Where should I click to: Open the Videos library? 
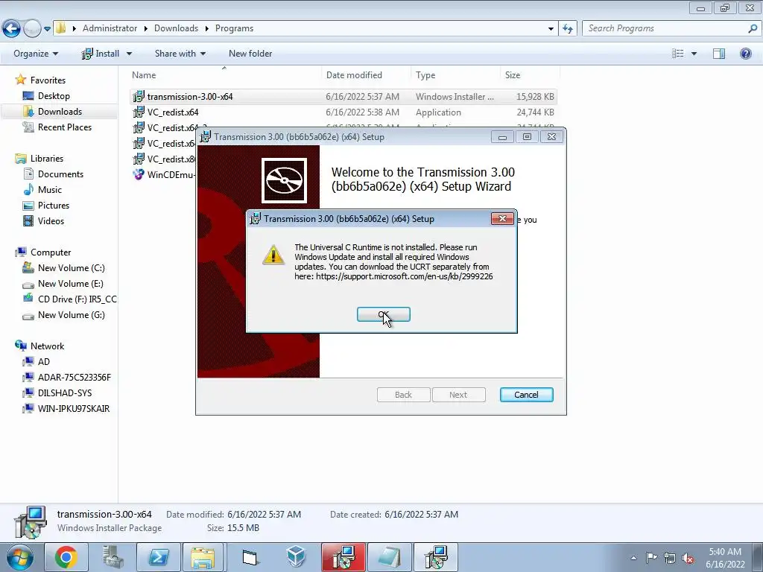pos(51,220)
